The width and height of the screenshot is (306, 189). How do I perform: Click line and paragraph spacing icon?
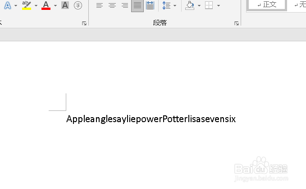pos(166,5)
